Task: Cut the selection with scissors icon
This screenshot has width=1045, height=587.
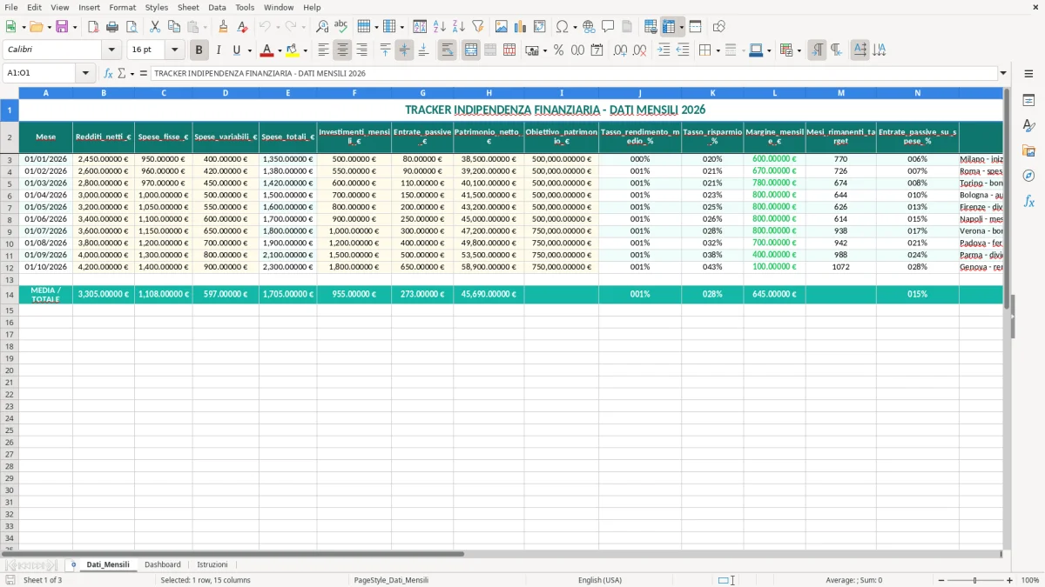Action: point(155,27)
